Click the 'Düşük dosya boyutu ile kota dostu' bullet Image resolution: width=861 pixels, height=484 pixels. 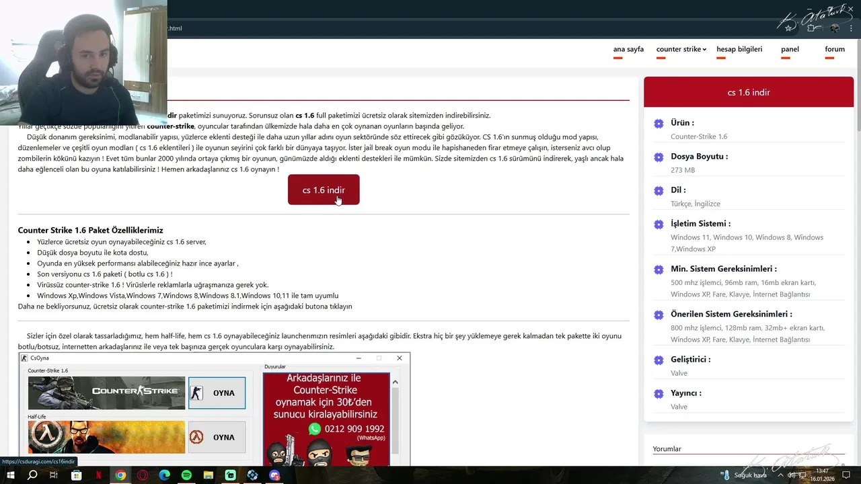click(x=93, y=252)
